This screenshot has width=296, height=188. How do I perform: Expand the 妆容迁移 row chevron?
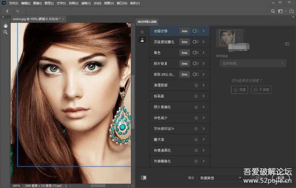pos(203,31)
